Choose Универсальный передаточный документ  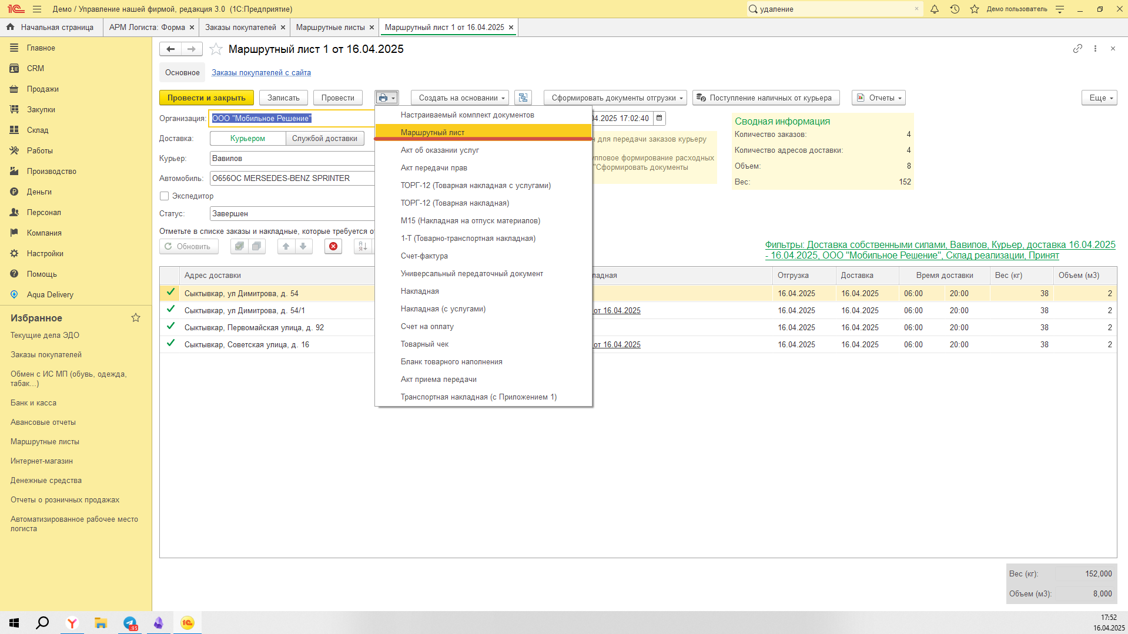click(x=483, y=273)
